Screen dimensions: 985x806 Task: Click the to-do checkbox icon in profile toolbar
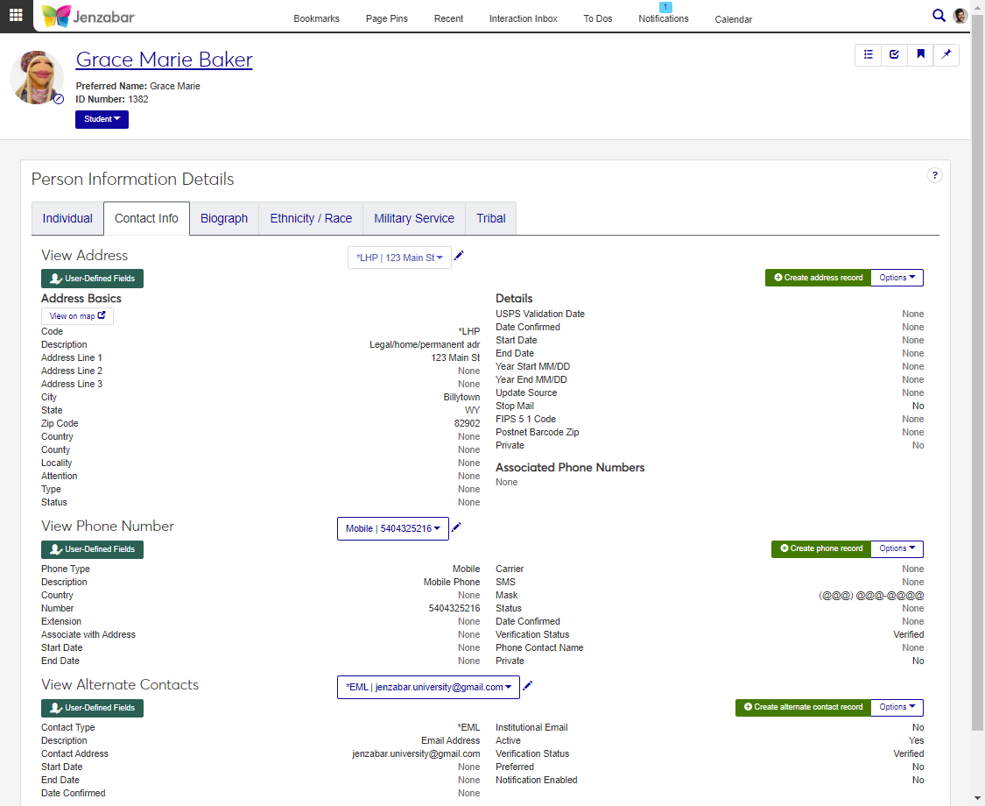(894, 54)
